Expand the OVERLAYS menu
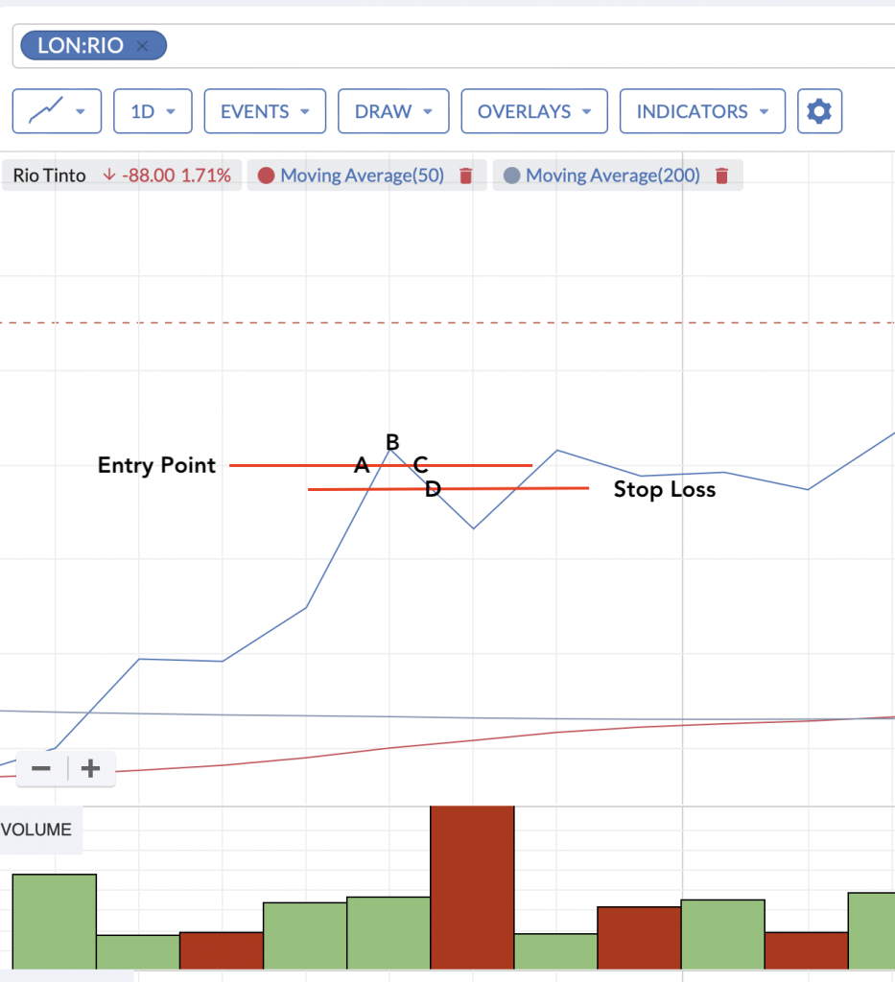Screen dimensions: 895x982 click(533, 111)
